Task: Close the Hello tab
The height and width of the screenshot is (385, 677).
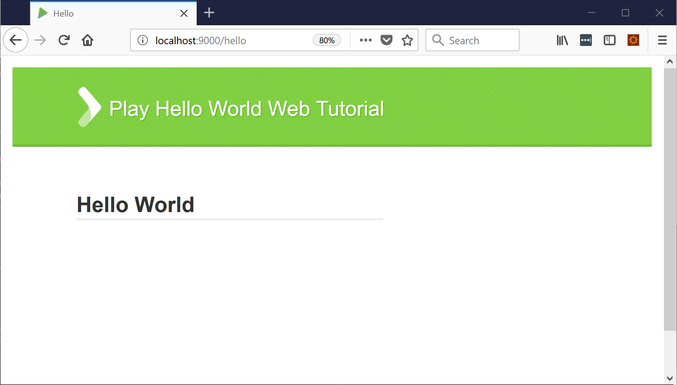Action: click(184, 13)
